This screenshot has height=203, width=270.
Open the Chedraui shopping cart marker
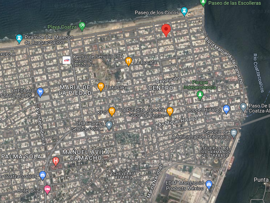point(40,92)
